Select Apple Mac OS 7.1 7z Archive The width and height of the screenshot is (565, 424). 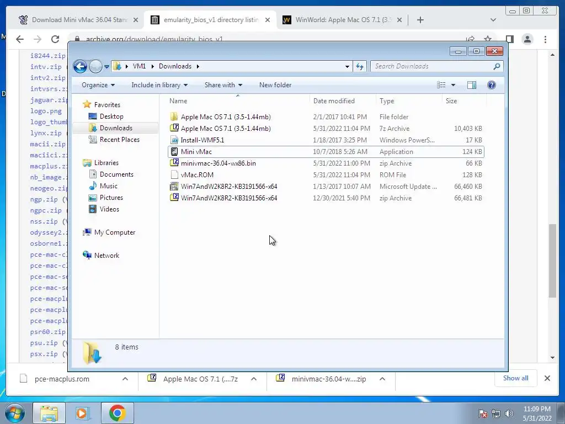click(x=326, y=128)
